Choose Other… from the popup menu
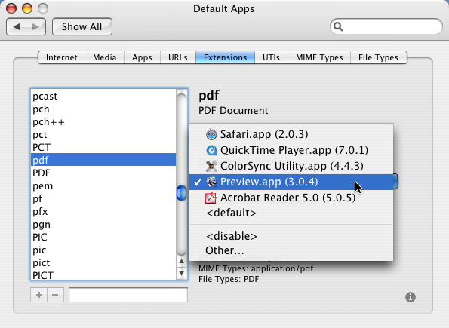 tap(291, 250)
